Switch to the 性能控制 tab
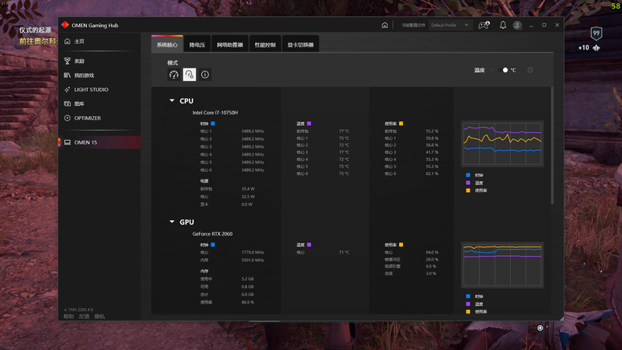 (265, 44)
